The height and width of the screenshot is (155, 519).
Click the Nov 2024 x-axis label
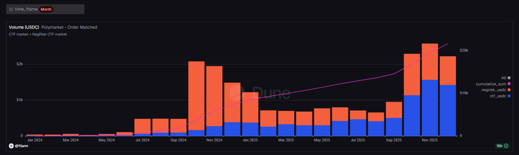tap(214, 140)
